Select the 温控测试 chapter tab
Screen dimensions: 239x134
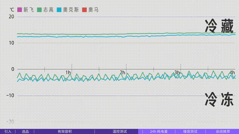[x=120, y=131]
